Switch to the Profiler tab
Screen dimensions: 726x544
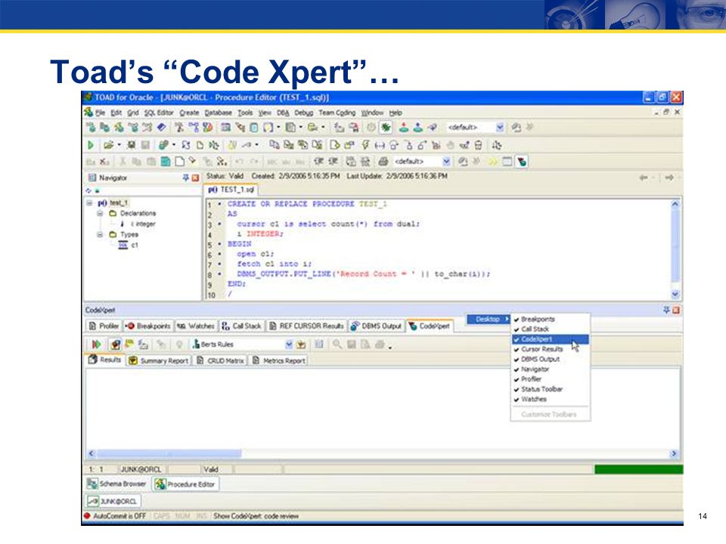point(104,326)
